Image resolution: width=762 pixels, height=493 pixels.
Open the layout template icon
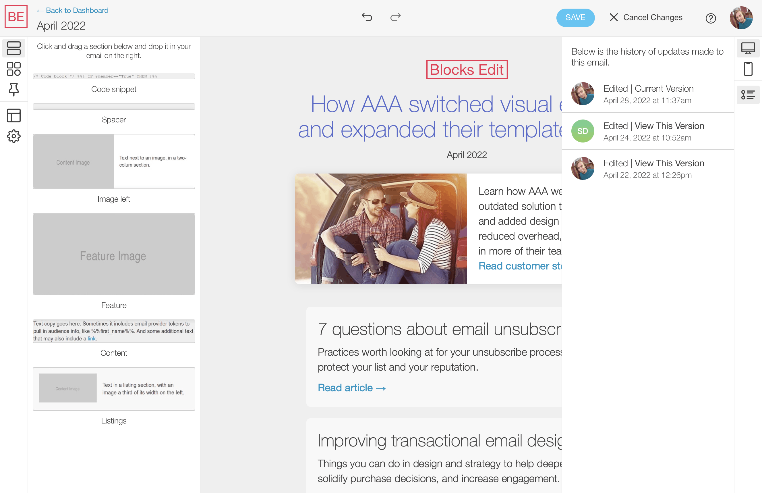coord(14,115)
